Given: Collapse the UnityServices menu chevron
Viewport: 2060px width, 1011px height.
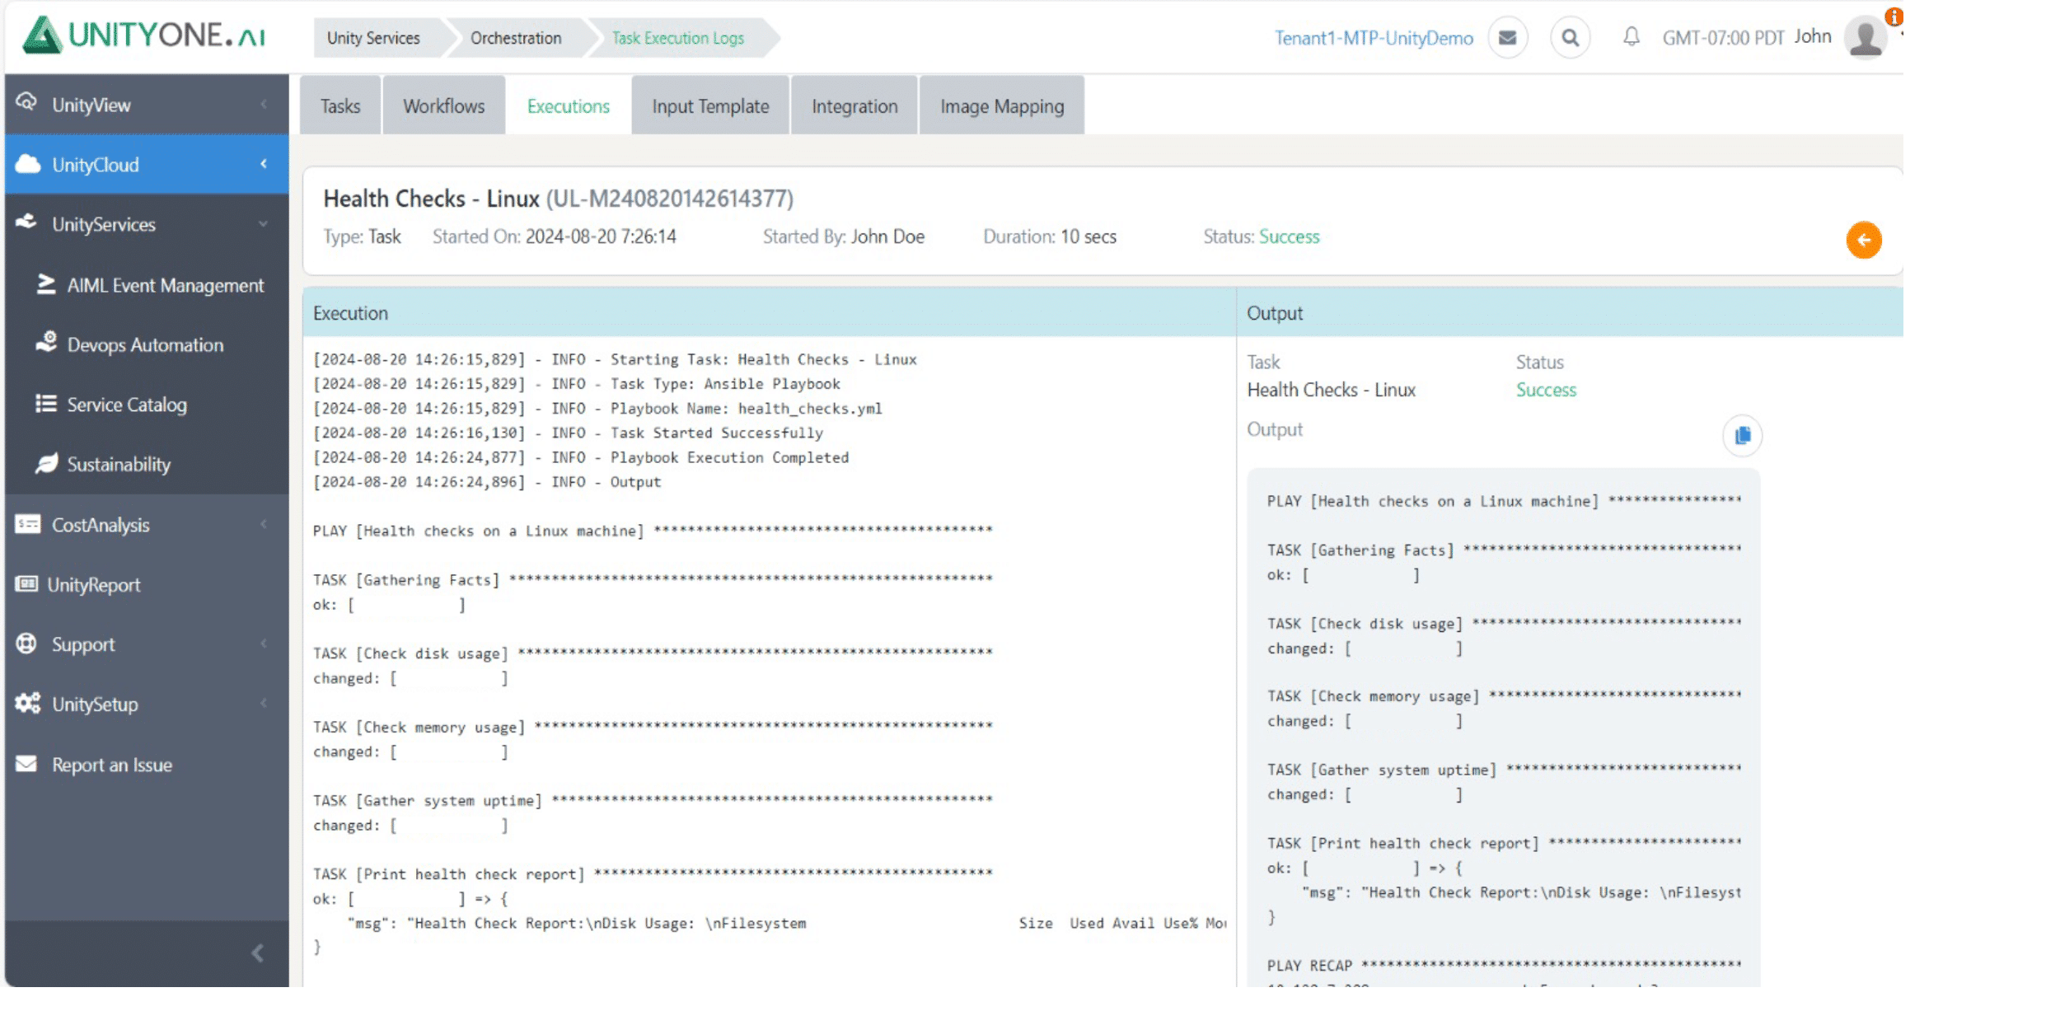Looking at the screenshot, I should pos(264,224).
